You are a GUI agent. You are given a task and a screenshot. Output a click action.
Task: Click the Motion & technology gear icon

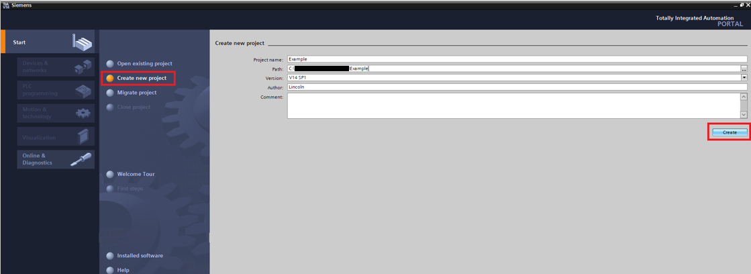tap(83, 113)
